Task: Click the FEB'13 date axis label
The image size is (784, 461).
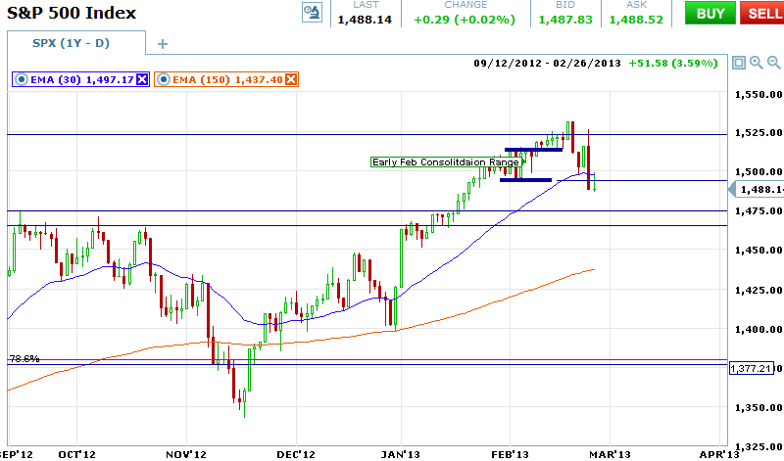Action: [510, 454]
